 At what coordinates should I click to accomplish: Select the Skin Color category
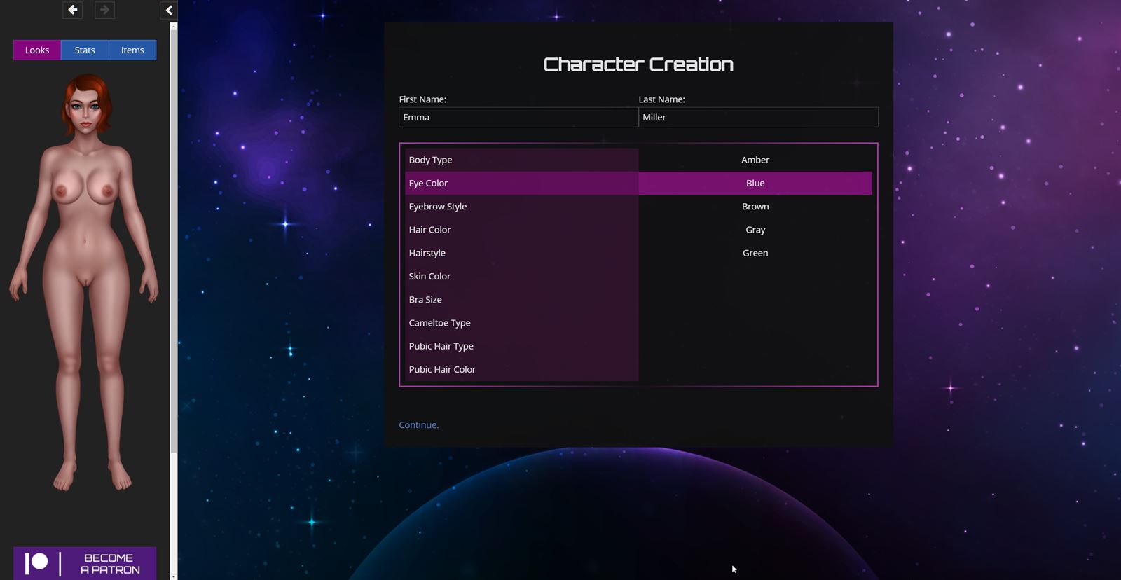(521, 276)
